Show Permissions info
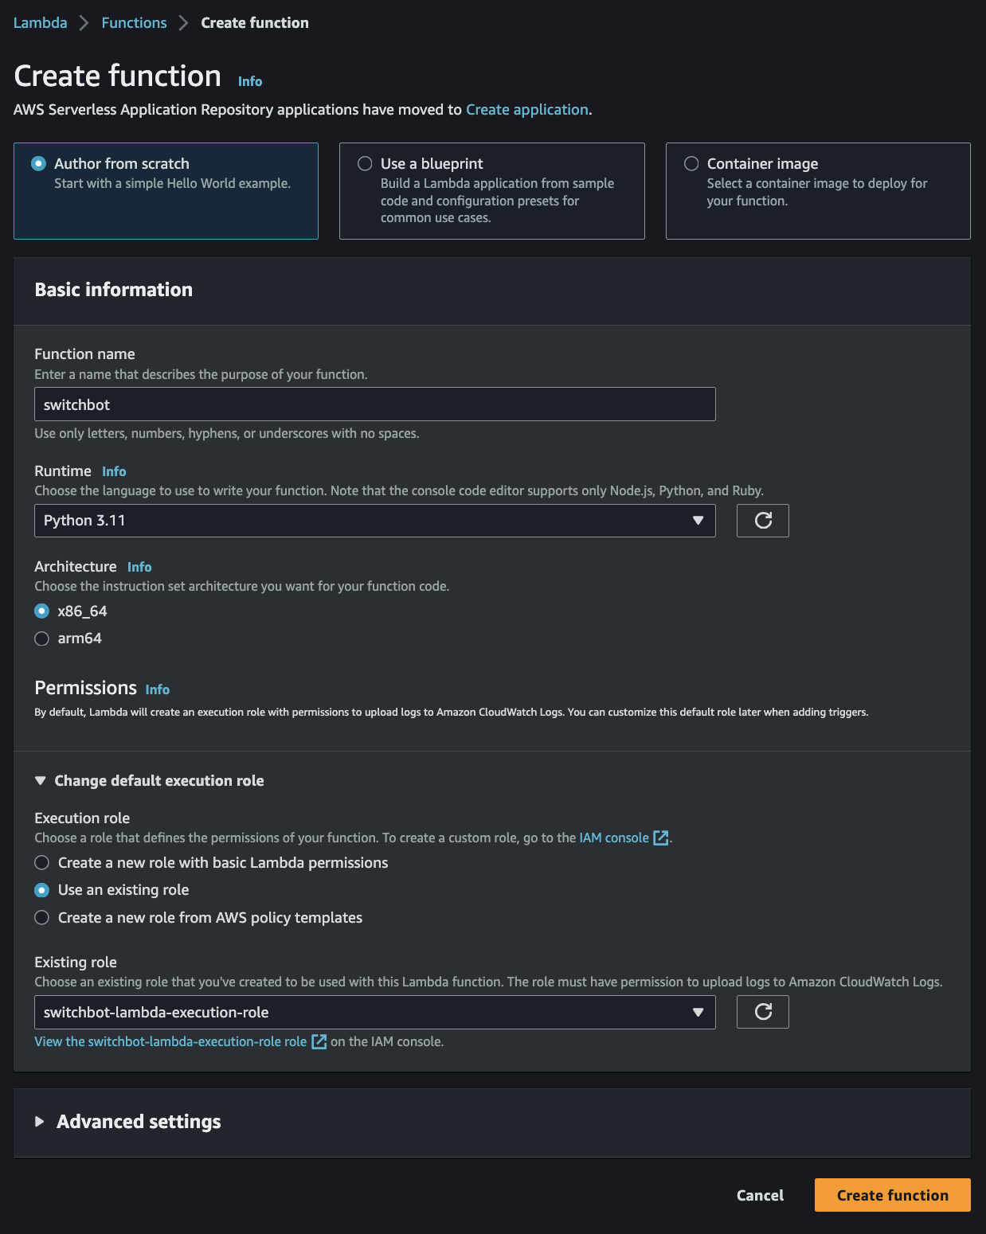Image resolution: width=986 pixels, height=1234 pixels. (x=157, y=689)
